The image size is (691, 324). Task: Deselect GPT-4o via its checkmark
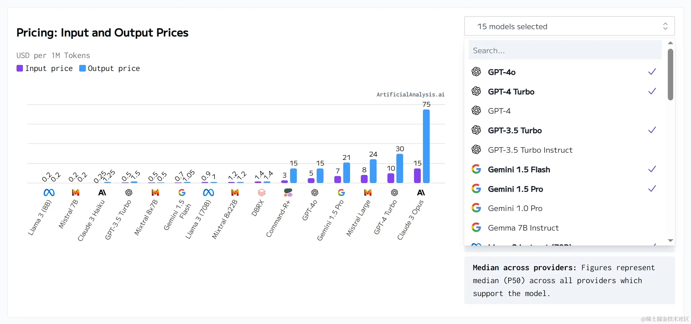(652, 72)
